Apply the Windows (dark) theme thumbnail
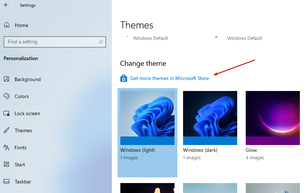 (x=210, y=118)
